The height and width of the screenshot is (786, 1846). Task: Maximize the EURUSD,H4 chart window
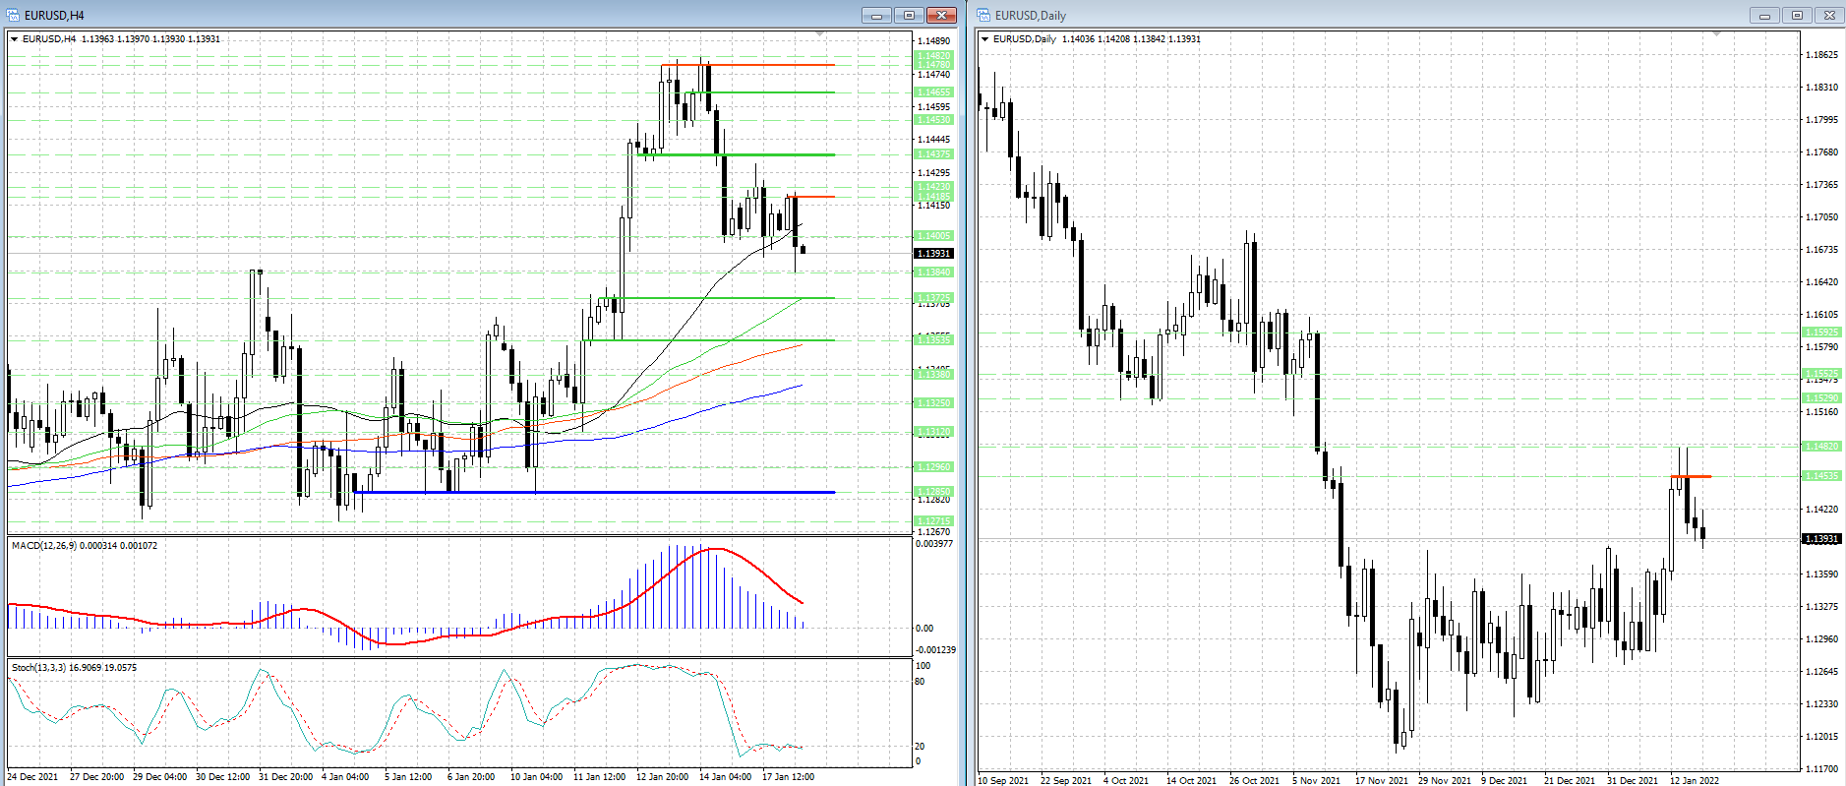[909, 15]
